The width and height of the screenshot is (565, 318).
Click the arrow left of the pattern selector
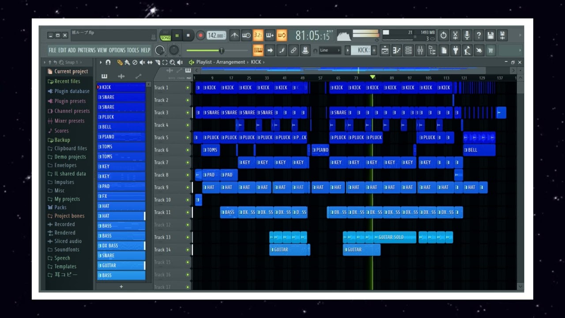tap(347, 50)
